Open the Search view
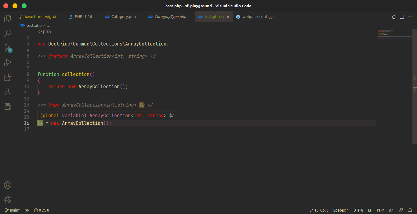The image size is (417, 214). (x=8, y=33)
